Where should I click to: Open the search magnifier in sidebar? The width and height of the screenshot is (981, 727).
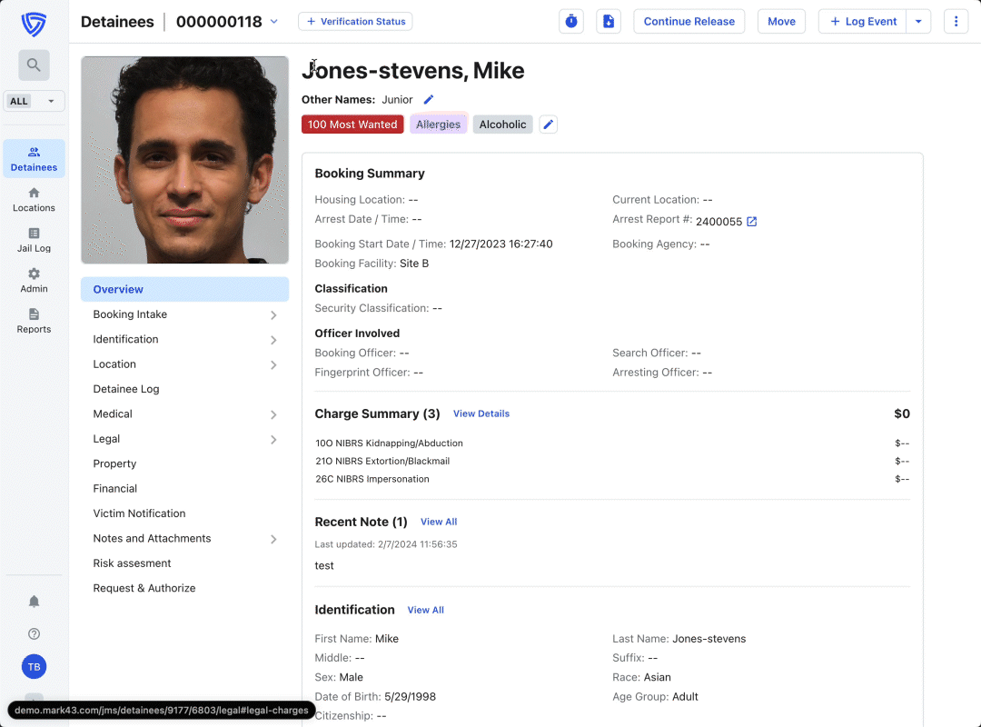[x=34, y=65]
